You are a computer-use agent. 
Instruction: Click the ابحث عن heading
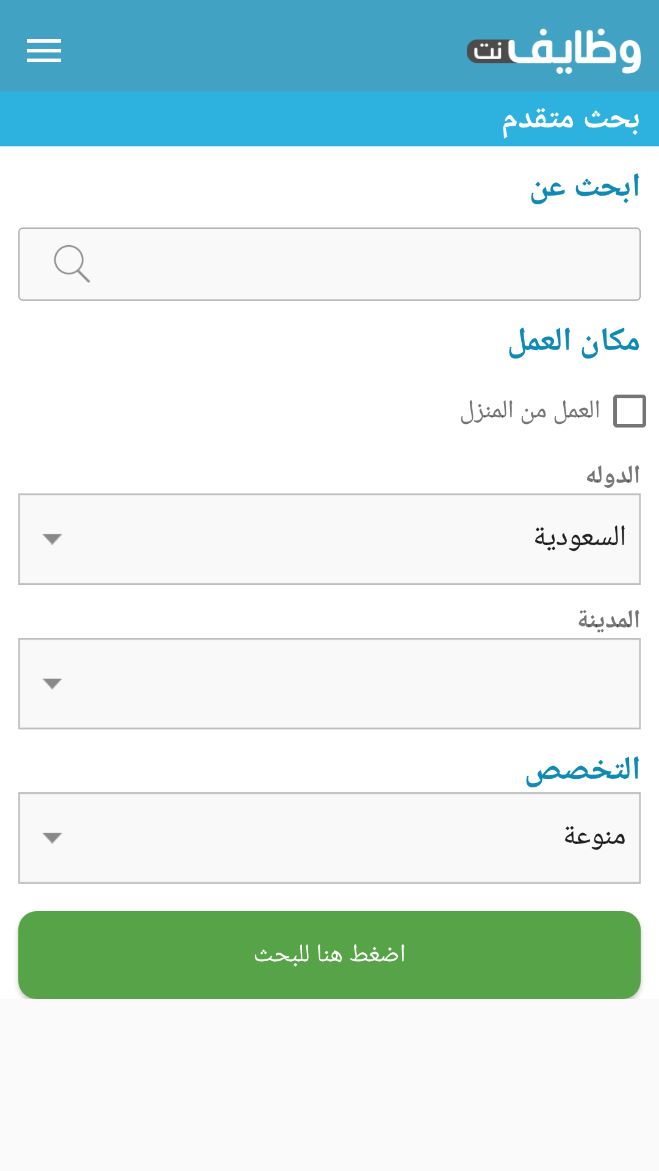585,187
